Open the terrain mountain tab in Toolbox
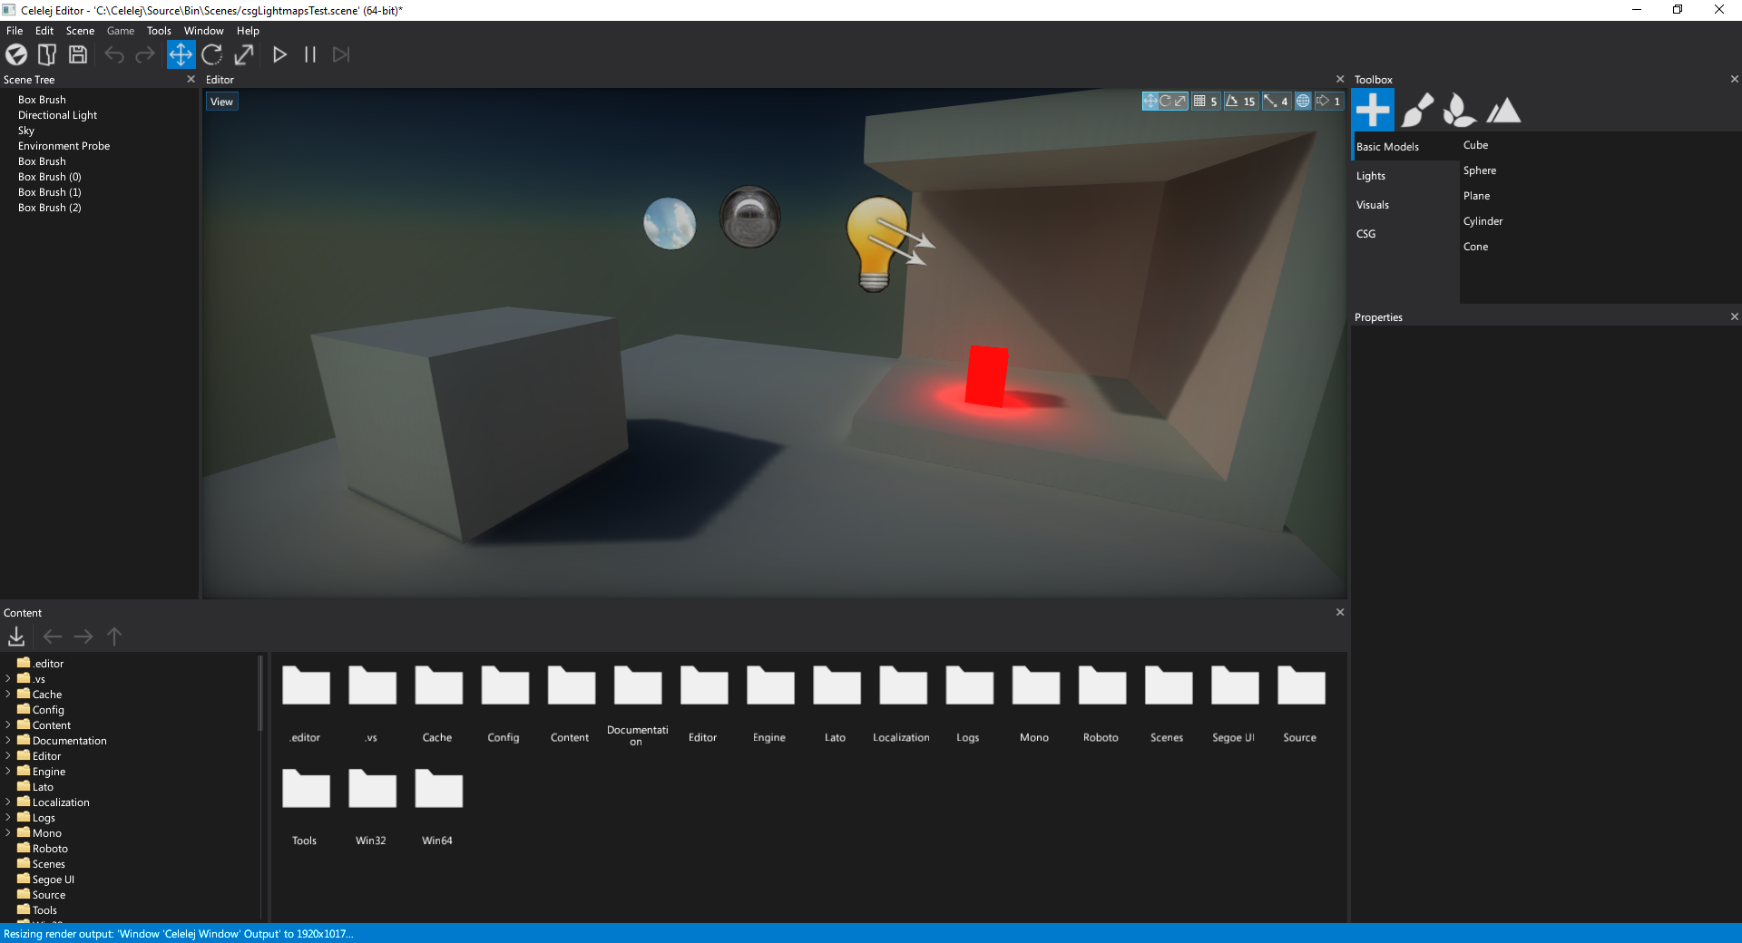1742x943 pixels. point(1503,111)
